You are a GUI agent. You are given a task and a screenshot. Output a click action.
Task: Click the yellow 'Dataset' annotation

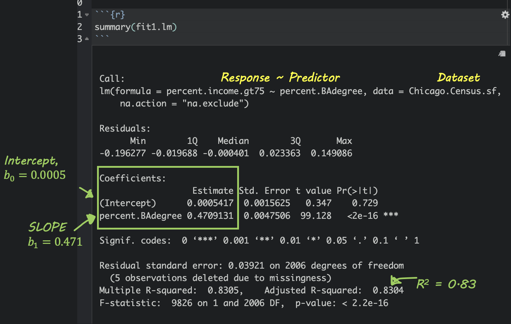click(x=458, y=78)
